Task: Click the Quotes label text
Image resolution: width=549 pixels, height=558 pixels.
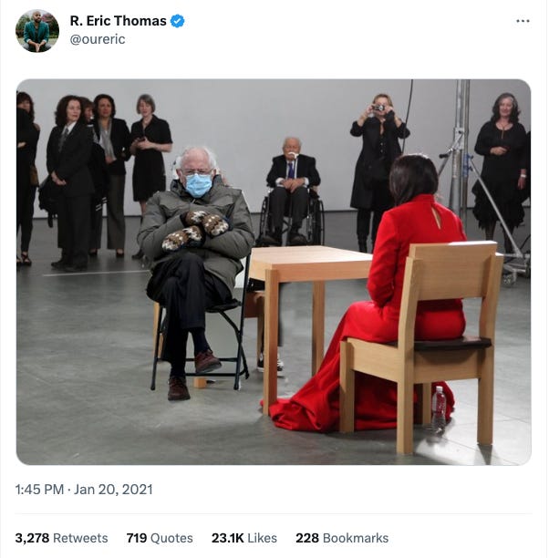Action: click(171, 538)
